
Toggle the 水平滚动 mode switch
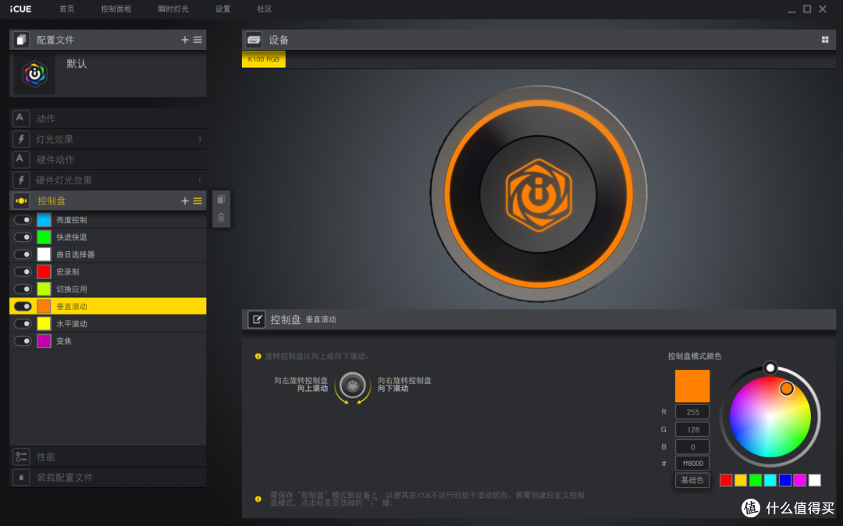[x=23, y=323]
